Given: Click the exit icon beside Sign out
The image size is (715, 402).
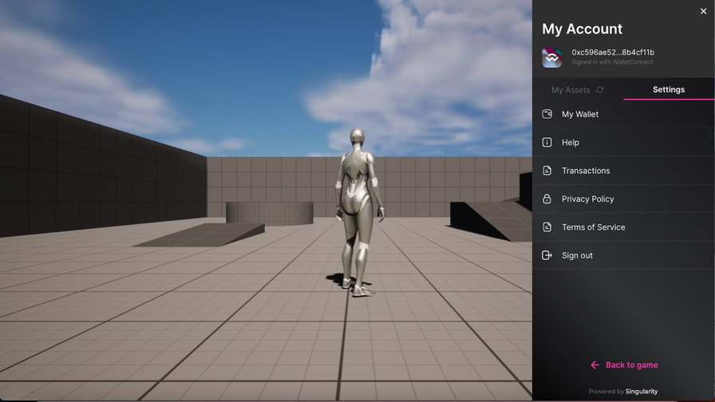Looking at the screenshot, I should click(547, 255).
